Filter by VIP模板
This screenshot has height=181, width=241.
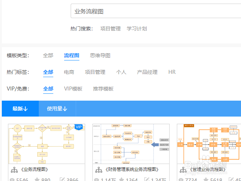73,89
